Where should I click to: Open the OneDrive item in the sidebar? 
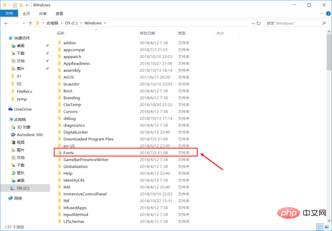(x=22, y=109)
